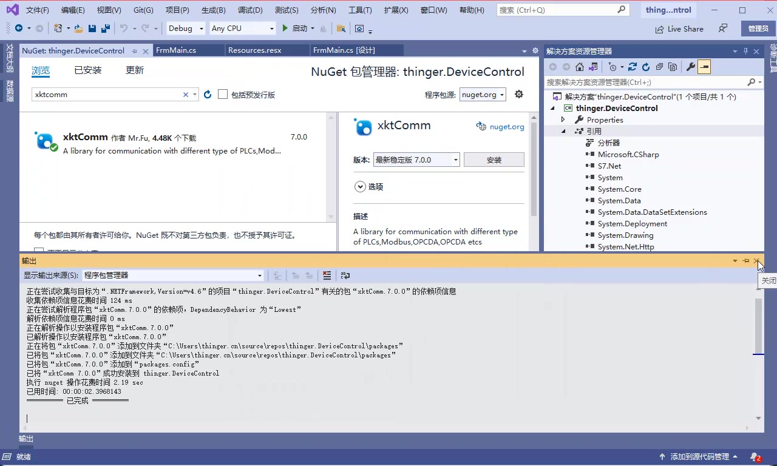The image size is (777, 466).
Task: Open file using the folder toolbar icon
Action: coord(79,29)
